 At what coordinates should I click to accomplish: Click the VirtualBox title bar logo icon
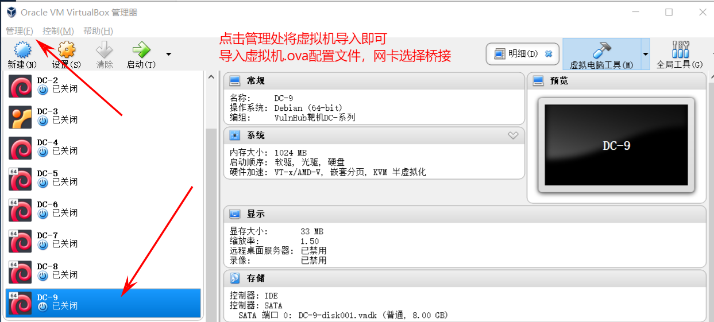pos(11,12)
